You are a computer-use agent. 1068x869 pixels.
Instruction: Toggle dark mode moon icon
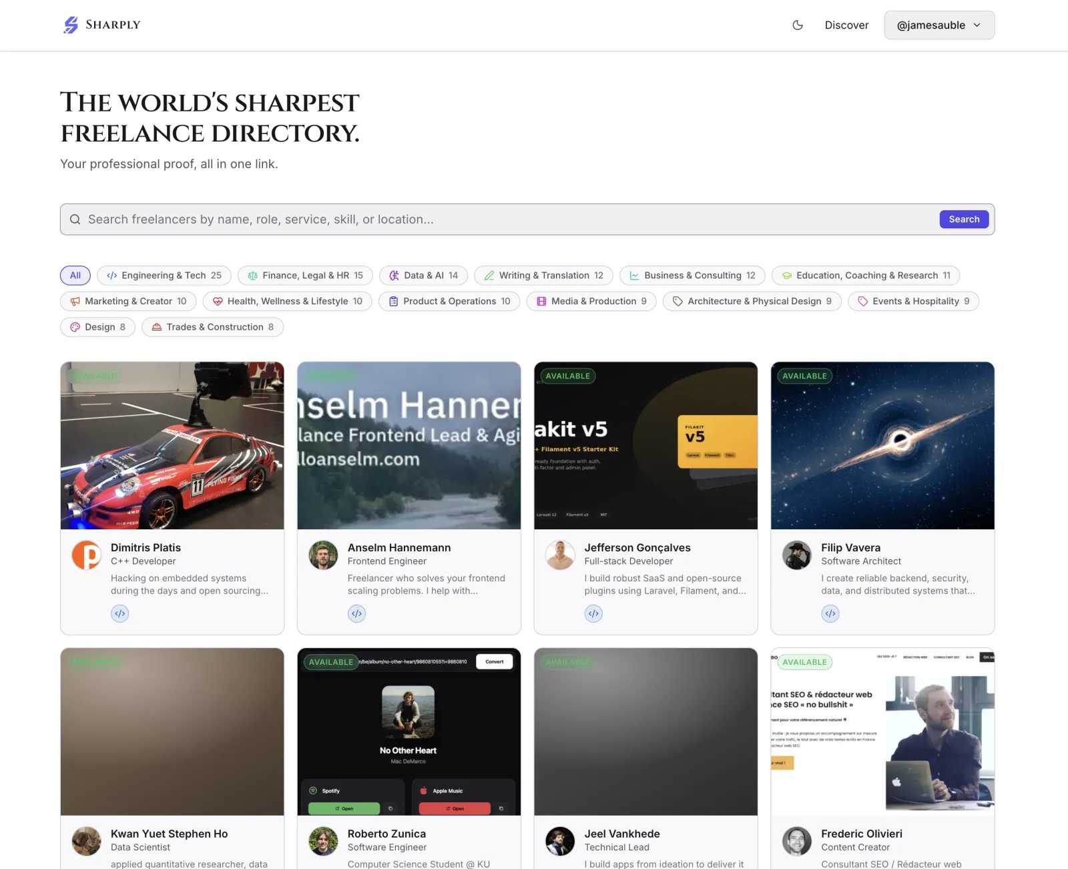[798, 25]
